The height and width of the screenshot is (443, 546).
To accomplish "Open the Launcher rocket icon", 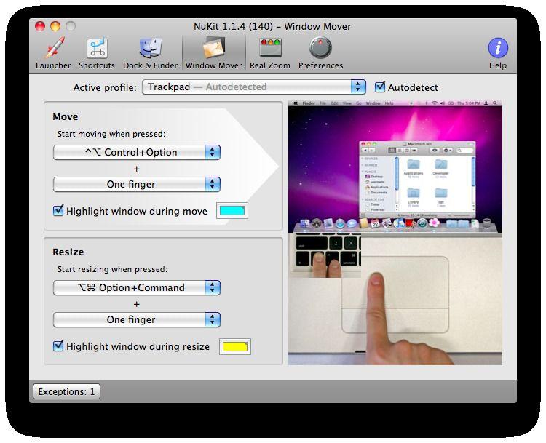I will click(53, 48).
